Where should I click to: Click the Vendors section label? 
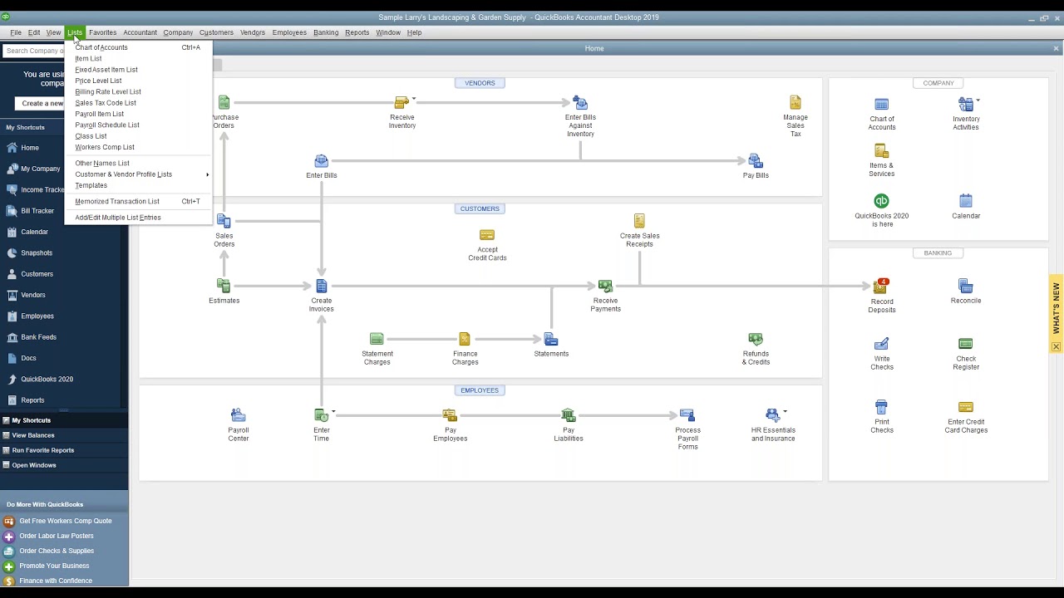coord(480,83)
